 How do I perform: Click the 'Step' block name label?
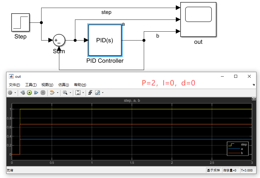[x=20, y=36]
